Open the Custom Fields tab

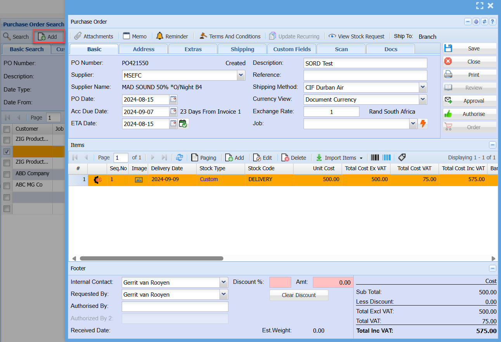coord(292,49)
